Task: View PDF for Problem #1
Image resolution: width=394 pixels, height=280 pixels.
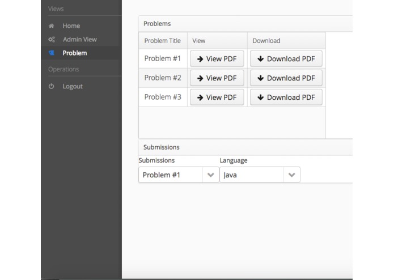Action: (x=217, y=59)
